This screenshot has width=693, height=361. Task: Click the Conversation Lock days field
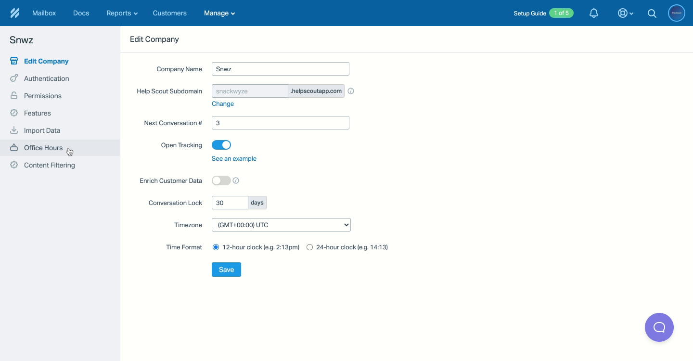pos(230,203)
